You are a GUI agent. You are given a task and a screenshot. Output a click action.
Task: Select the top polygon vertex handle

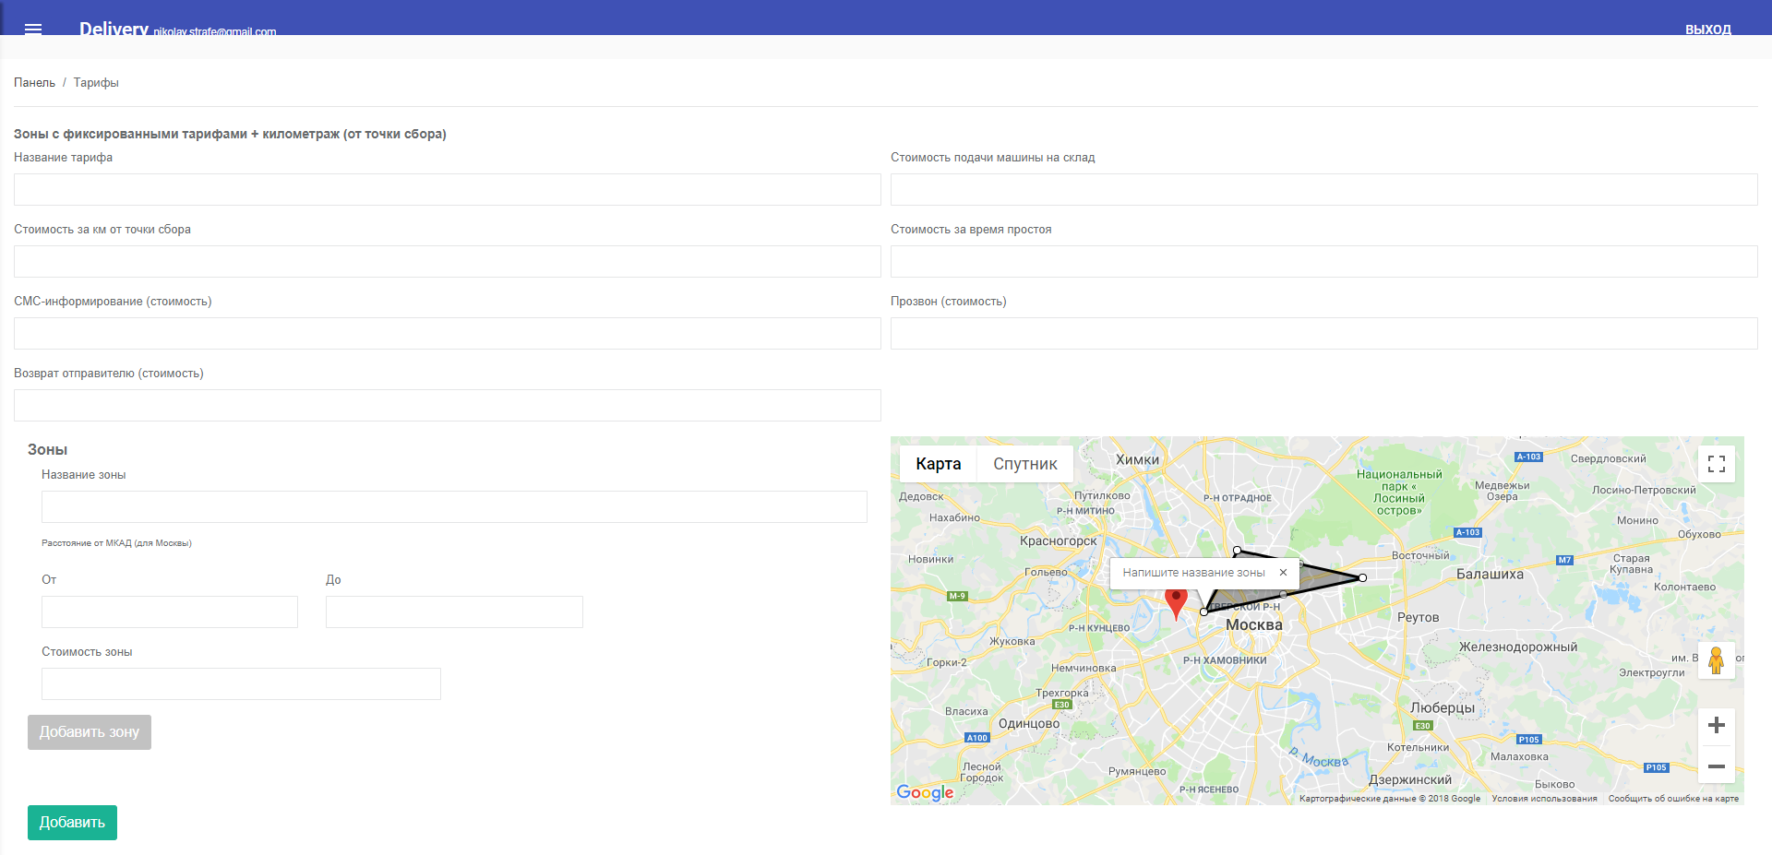[x=1237, y=551]
